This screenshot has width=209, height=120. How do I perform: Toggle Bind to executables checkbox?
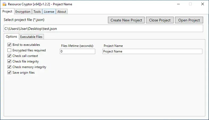9,45
